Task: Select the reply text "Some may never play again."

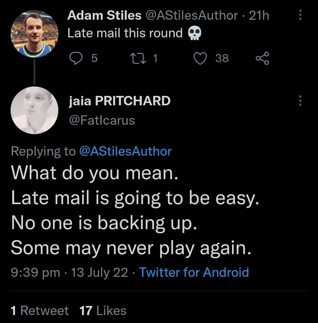Action: point(131,248)
